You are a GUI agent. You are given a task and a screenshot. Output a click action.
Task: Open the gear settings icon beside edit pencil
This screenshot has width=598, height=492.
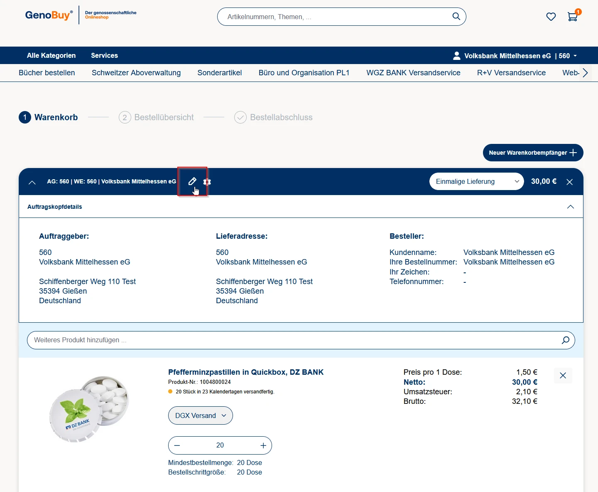[x=207, y=182]
